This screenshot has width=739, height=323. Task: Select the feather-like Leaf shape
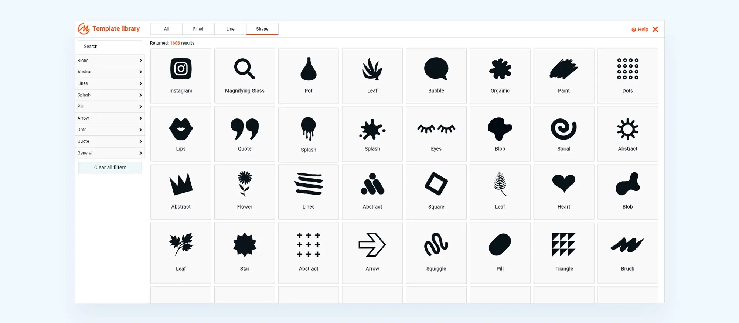pos(500,192)
